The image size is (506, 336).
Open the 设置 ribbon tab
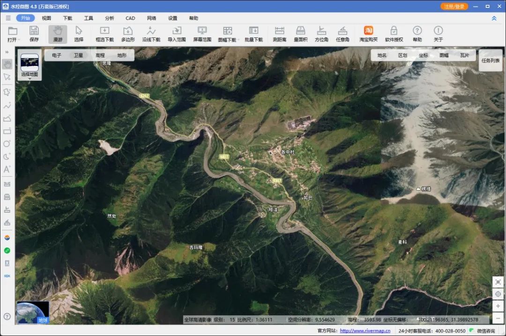click(x=172, y=18)
